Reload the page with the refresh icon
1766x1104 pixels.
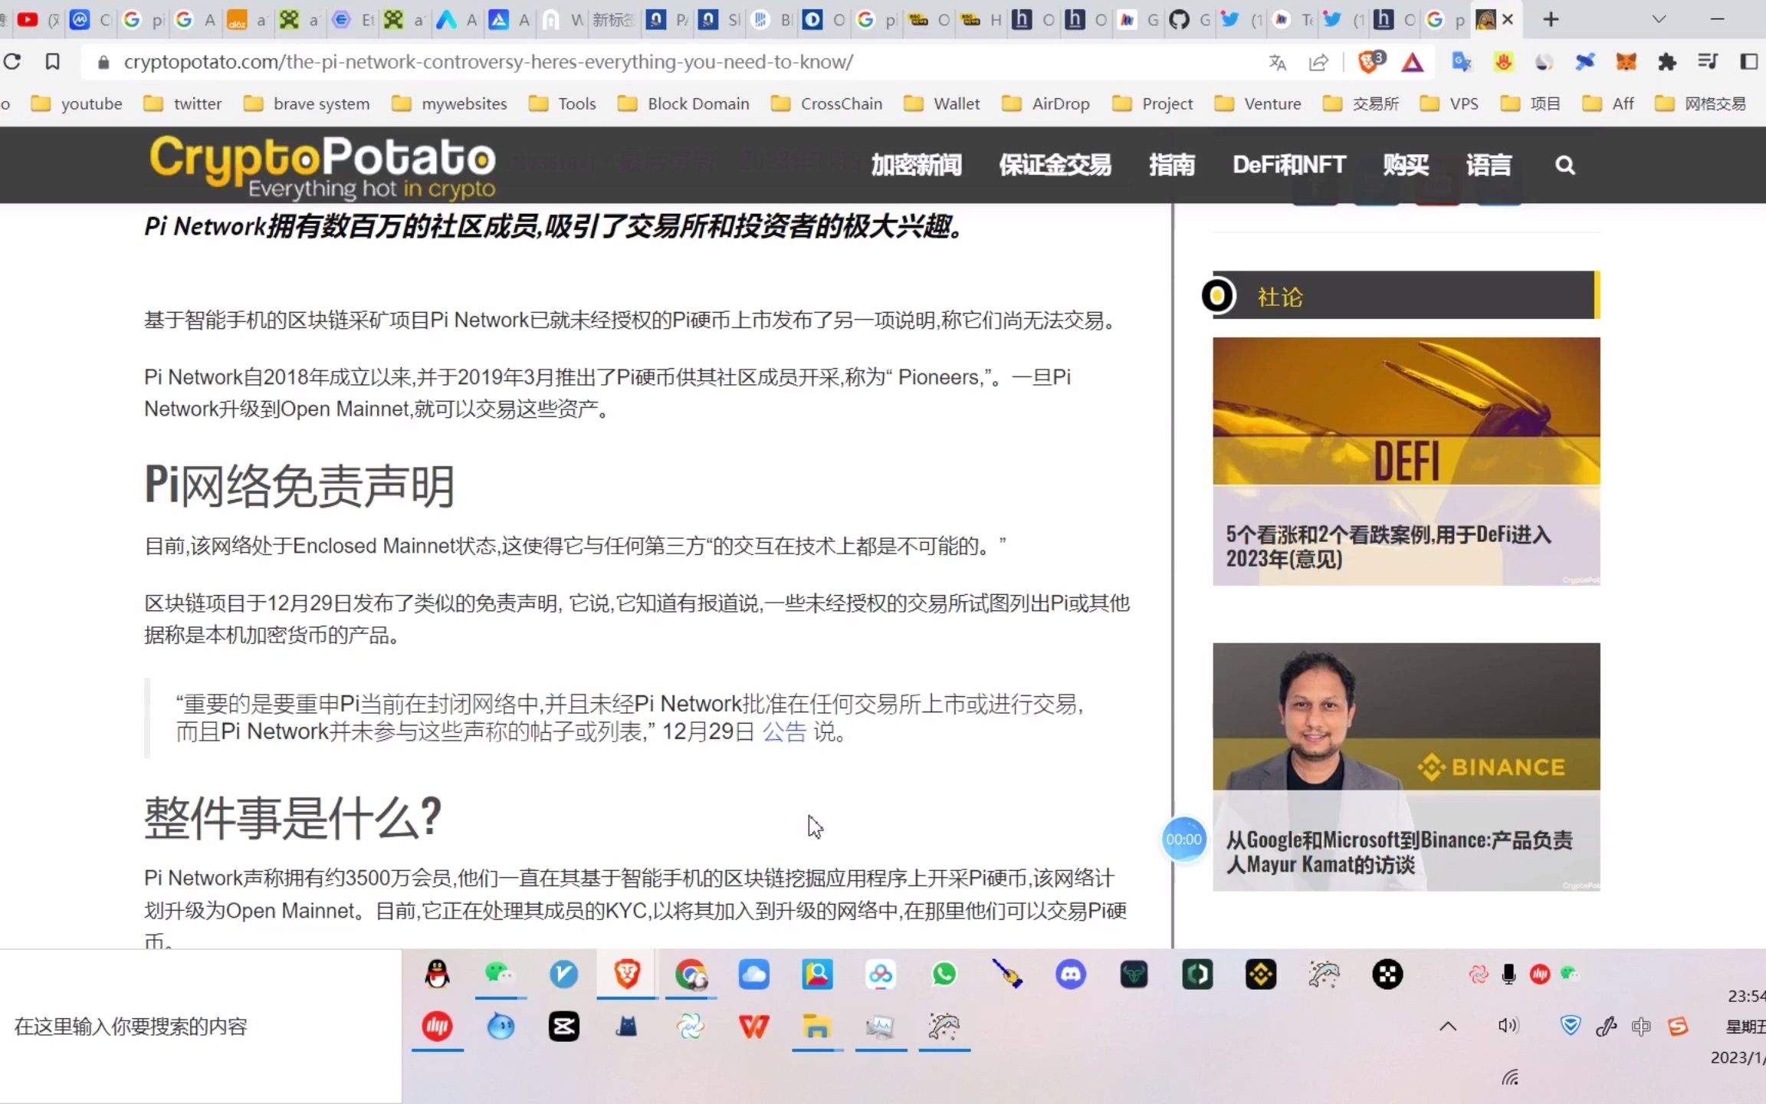pyautogui.click(x=12, y=61)
